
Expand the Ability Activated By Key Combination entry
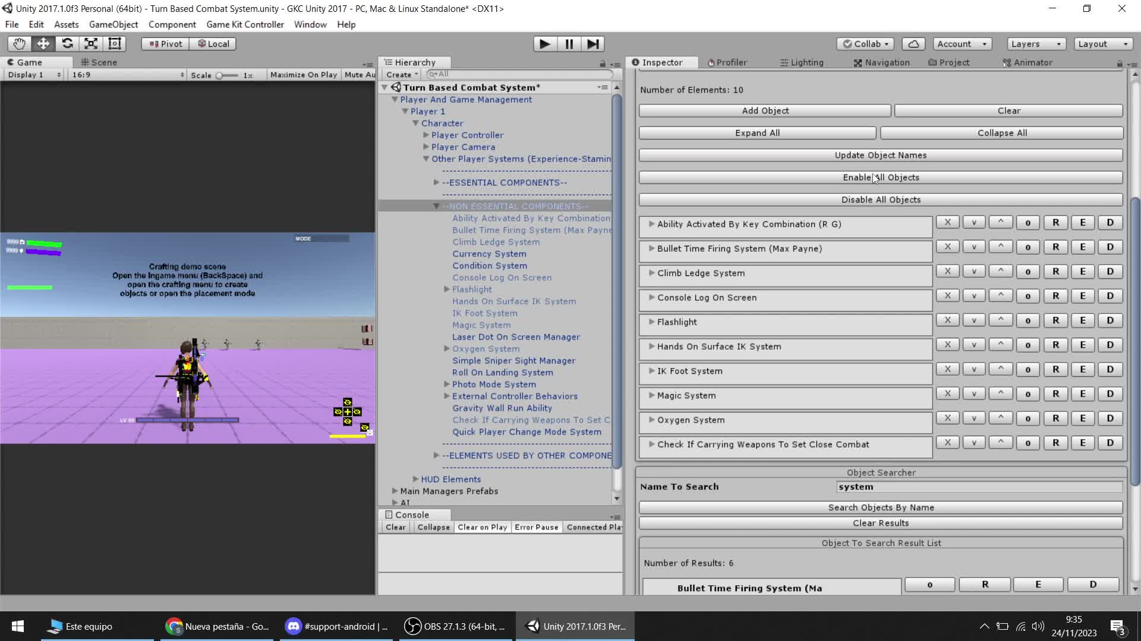click(651, 224)
